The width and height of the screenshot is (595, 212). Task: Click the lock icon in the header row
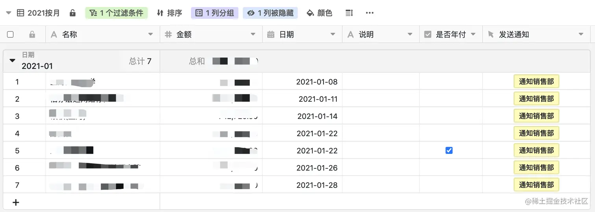point(32,35)
